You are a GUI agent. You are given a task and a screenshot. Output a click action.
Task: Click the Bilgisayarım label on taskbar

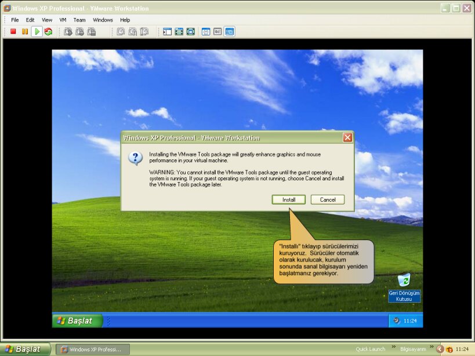[x=413, y=349]
